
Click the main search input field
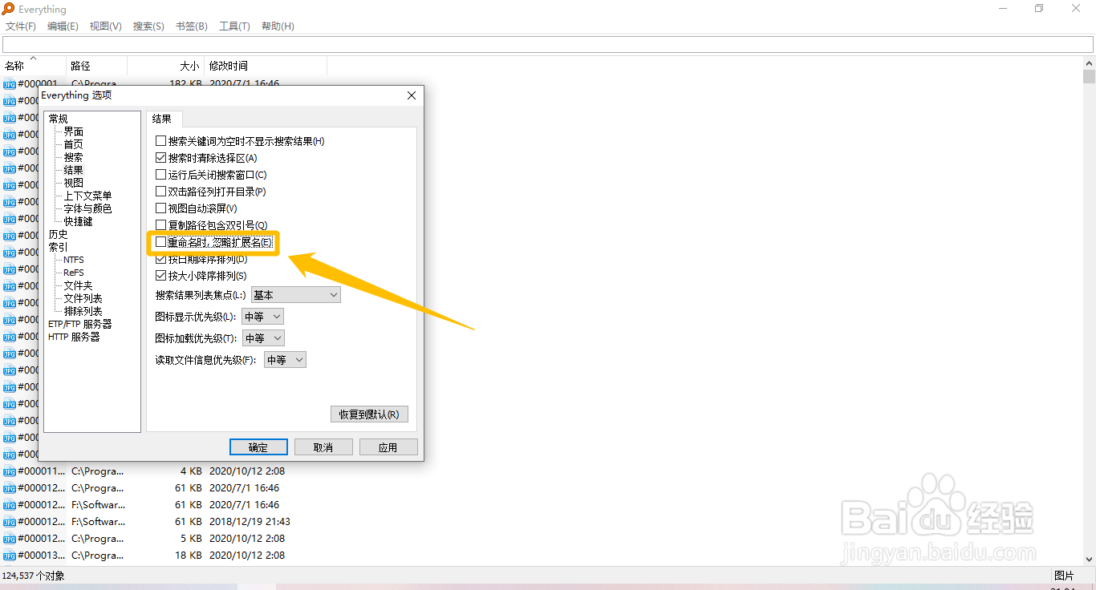548,45
